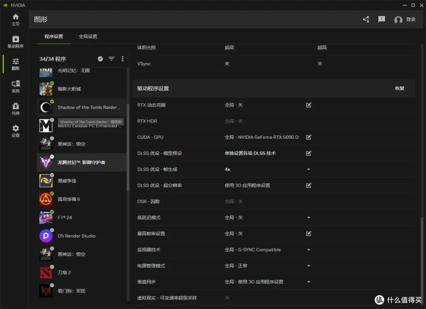
Task: Click the DSR - 因数 setting label
Action: pyautogui.click(x=148, y=201)
